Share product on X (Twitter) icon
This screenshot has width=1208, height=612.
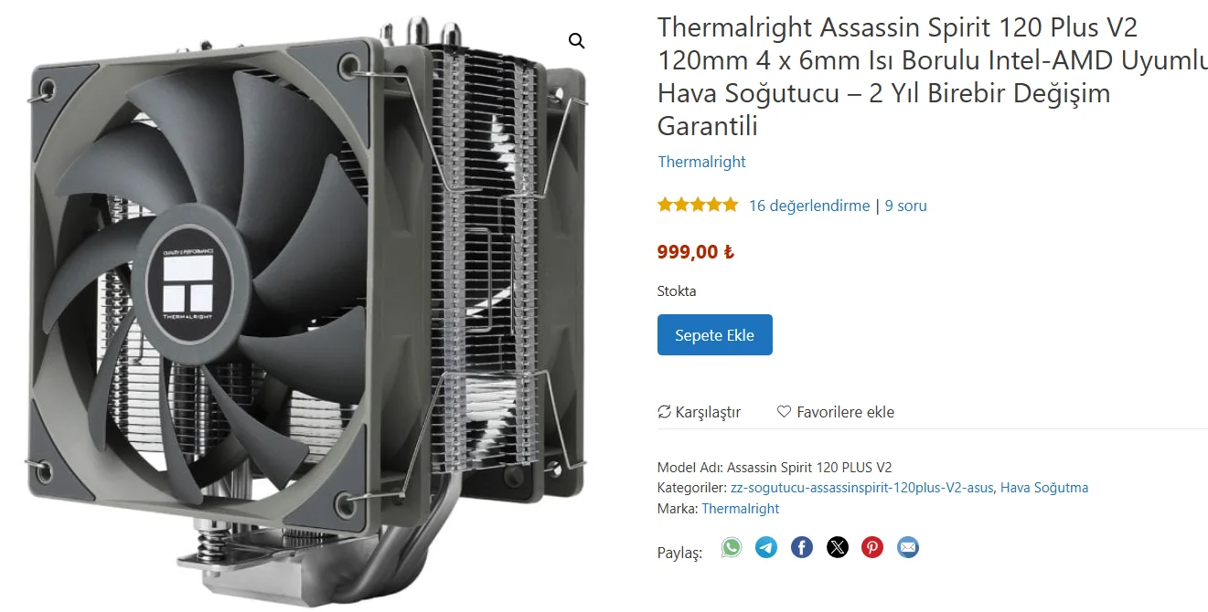tap(838, 547)
